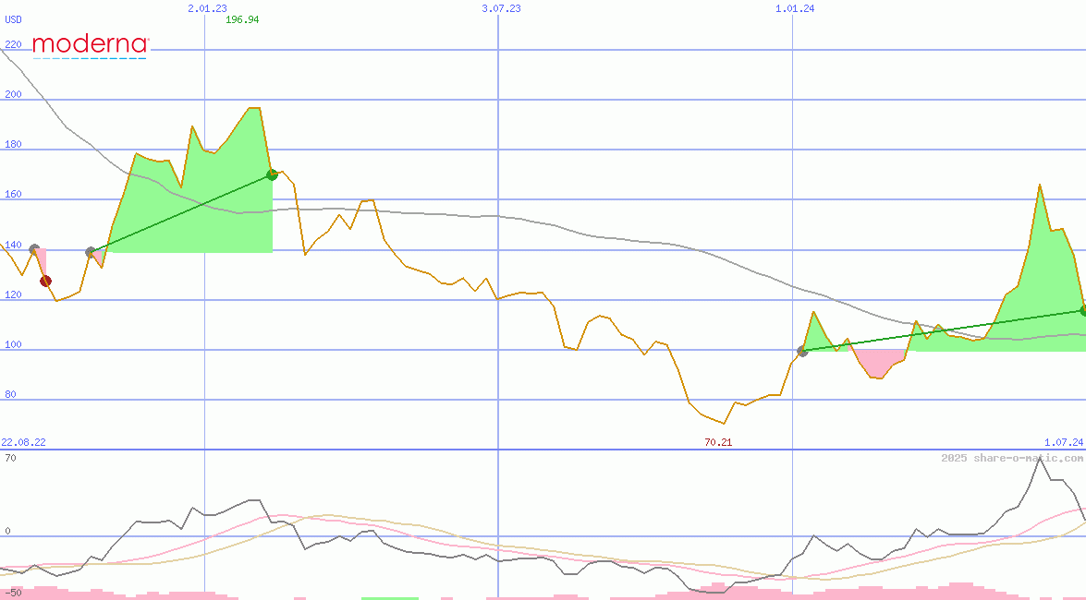Viewport: 1086px width, 600px height.
Task: Click the 70 oscillator axis label
Action: pos(10,458)
